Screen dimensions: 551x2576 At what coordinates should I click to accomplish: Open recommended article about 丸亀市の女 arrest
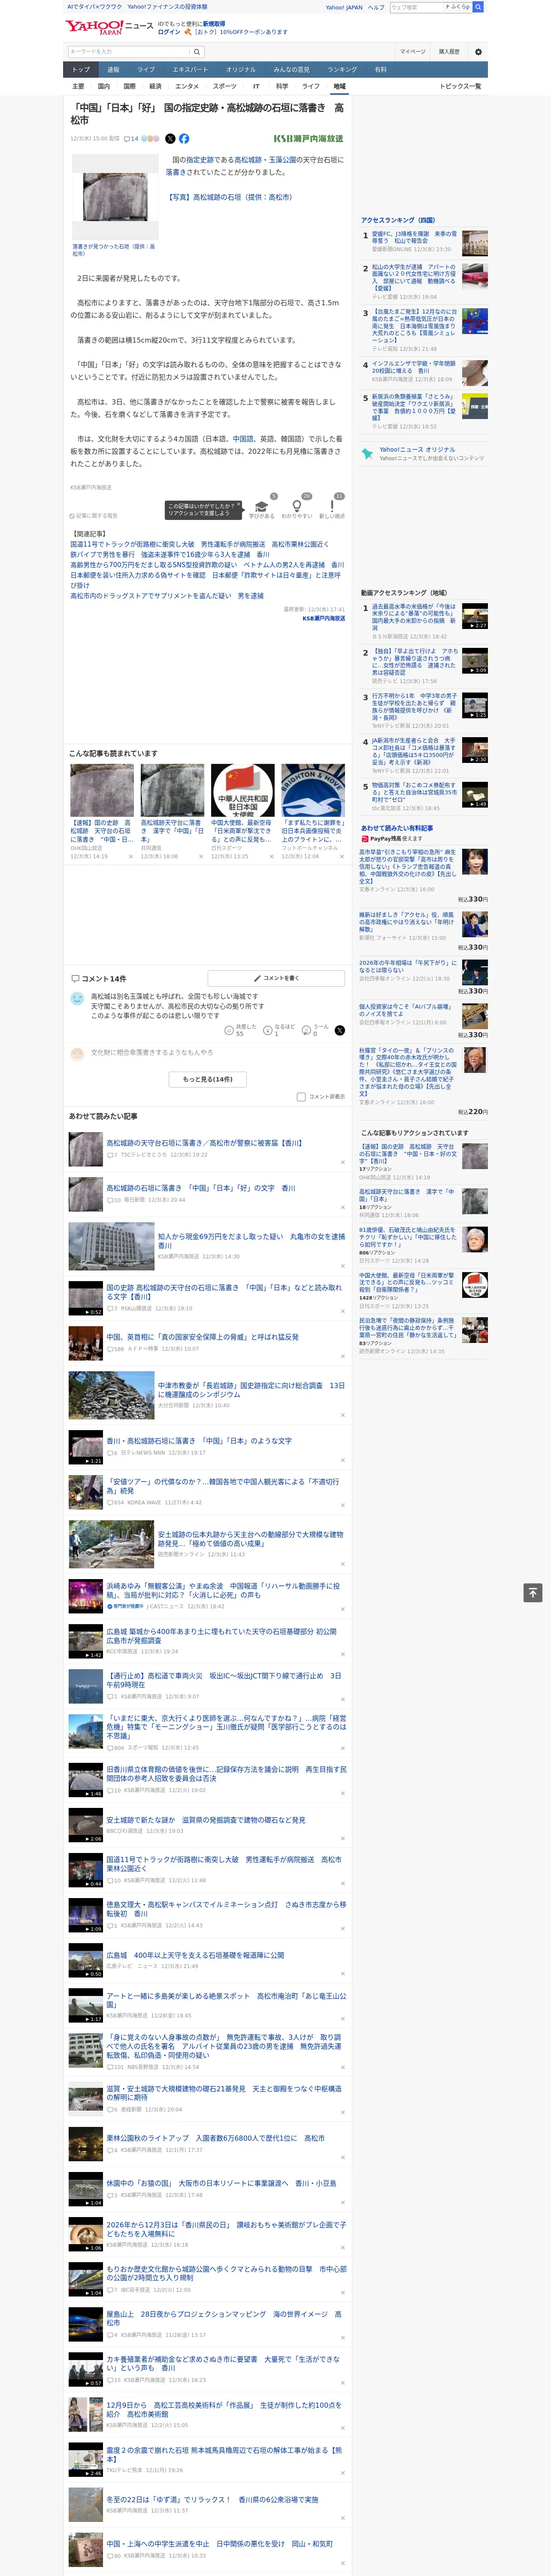tap(251, 1241)
